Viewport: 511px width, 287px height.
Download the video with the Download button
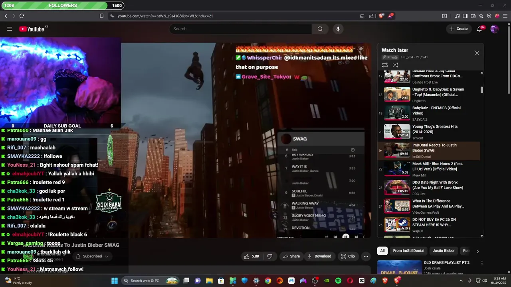click(319, 256)
